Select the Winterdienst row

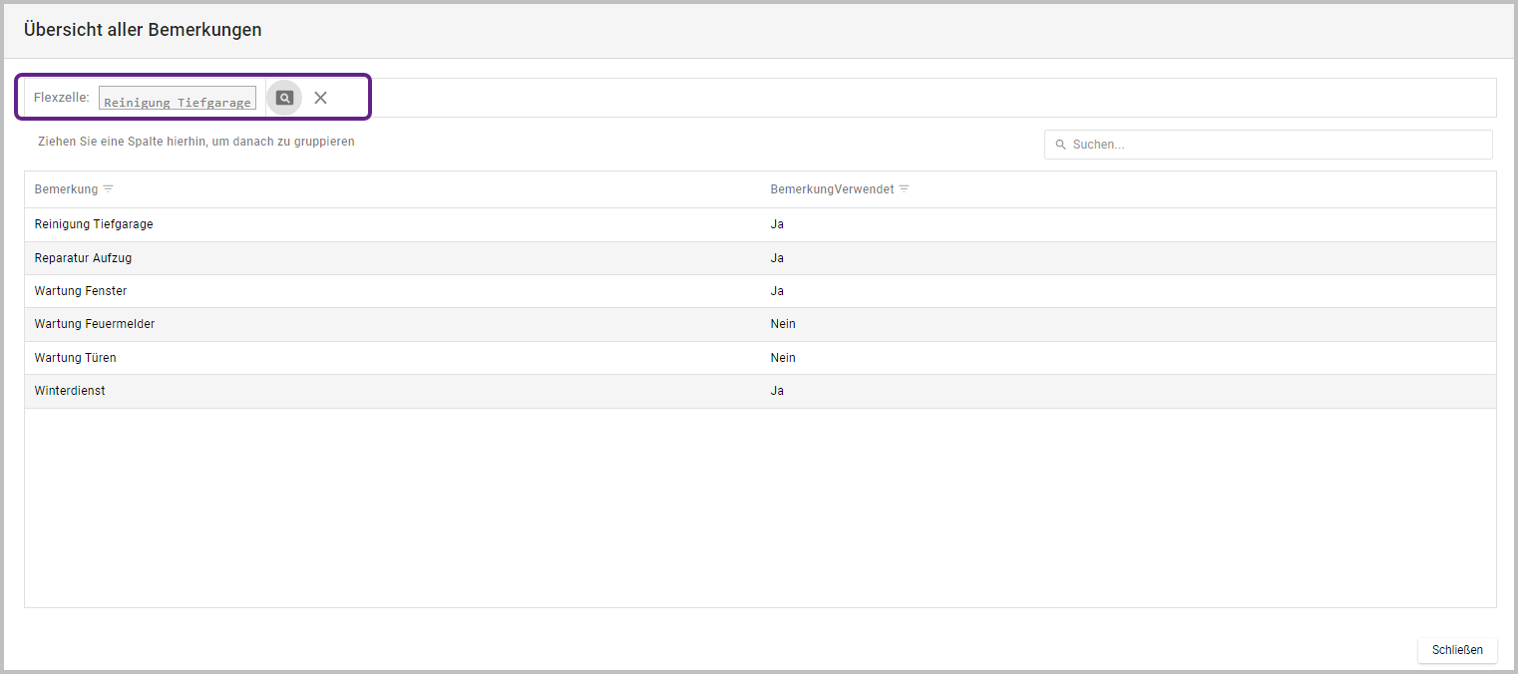pyautogui.click(x=70, y=391)
